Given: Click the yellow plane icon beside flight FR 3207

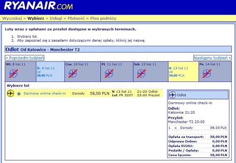Looking at the screenshot, I should 10,93.
